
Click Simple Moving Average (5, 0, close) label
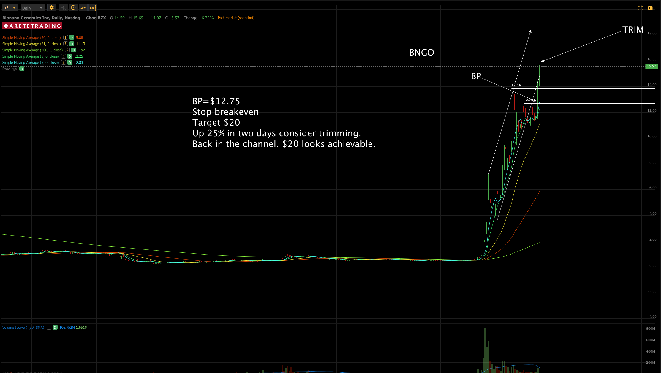(31, 63)
